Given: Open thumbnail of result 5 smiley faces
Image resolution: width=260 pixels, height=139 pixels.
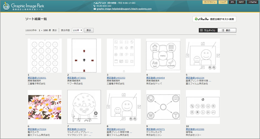Looking at the screenshot, I should (x=203, y=56).
